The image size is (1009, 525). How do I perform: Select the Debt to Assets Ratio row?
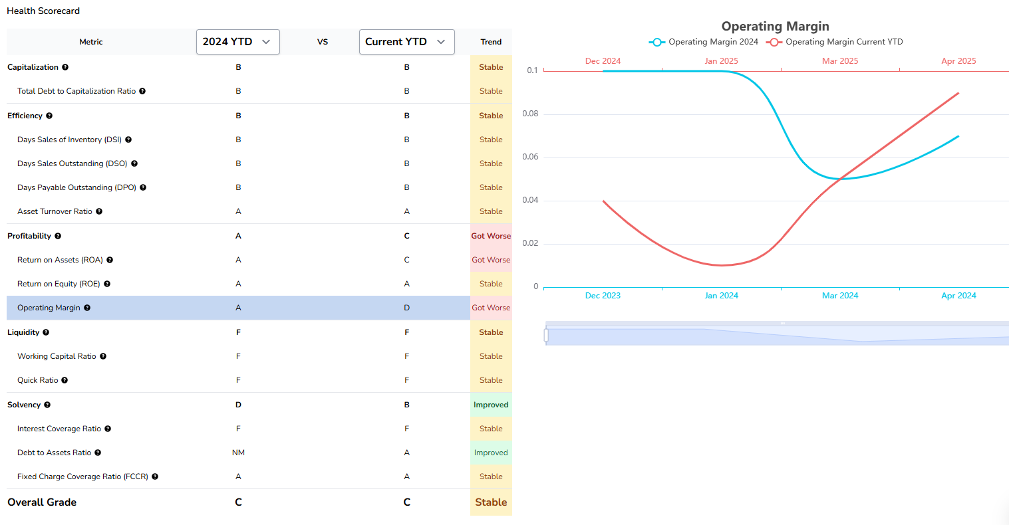259,453
